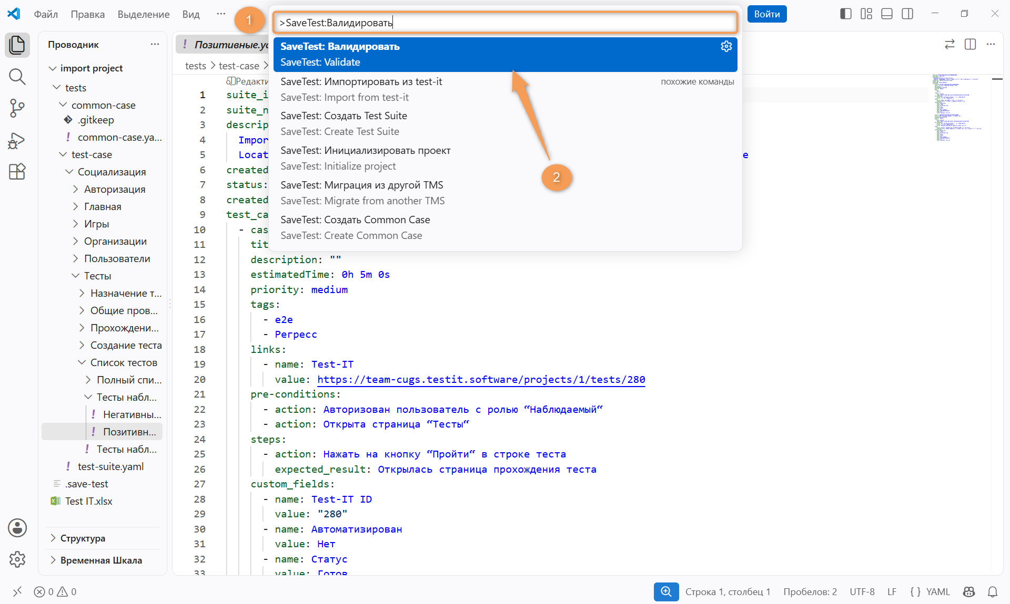This screenshot has height=604, width=1010.
Task: Open the Правка menu
Action: 88,14
